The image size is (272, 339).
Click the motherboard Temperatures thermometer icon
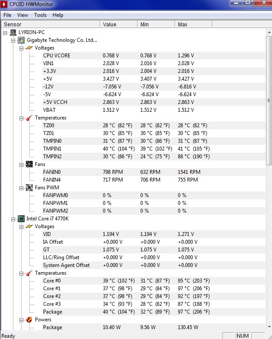29,118
